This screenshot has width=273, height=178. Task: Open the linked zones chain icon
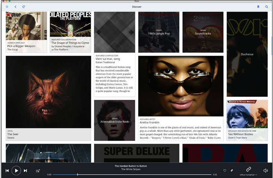pyautogui.click(x=248, y=169)
